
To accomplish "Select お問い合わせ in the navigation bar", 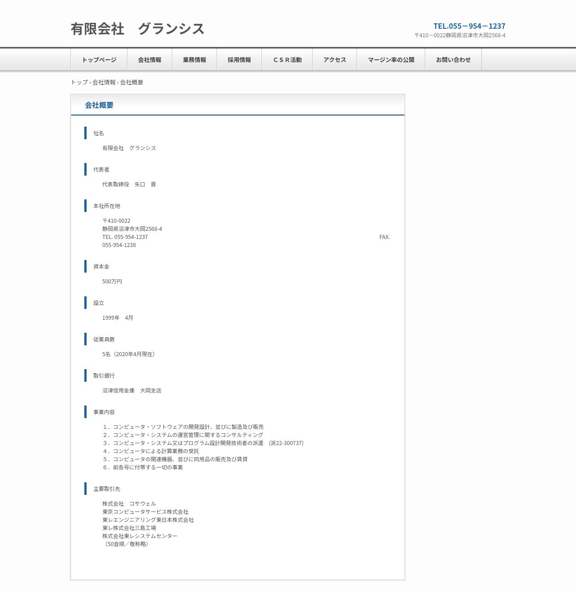I will click(454, 60).
